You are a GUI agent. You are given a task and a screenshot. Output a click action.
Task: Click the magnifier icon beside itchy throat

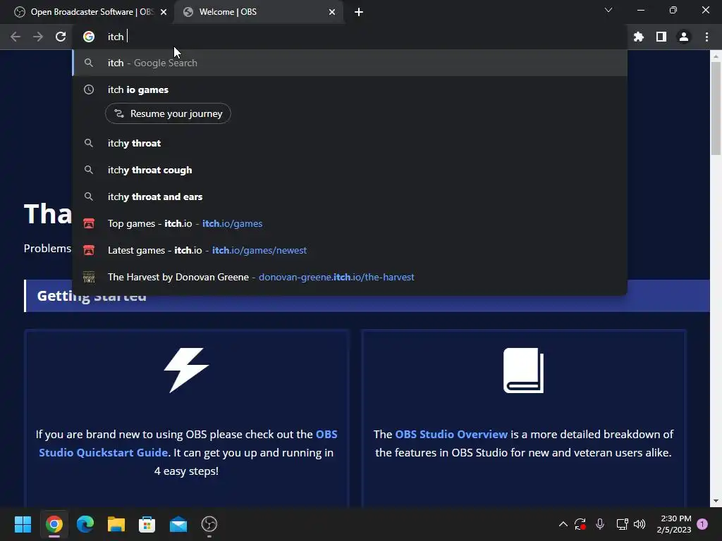tap(89, 143)
